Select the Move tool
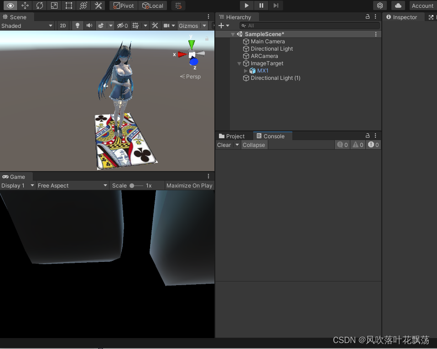 pyautogui.click(x=25, y=5)
